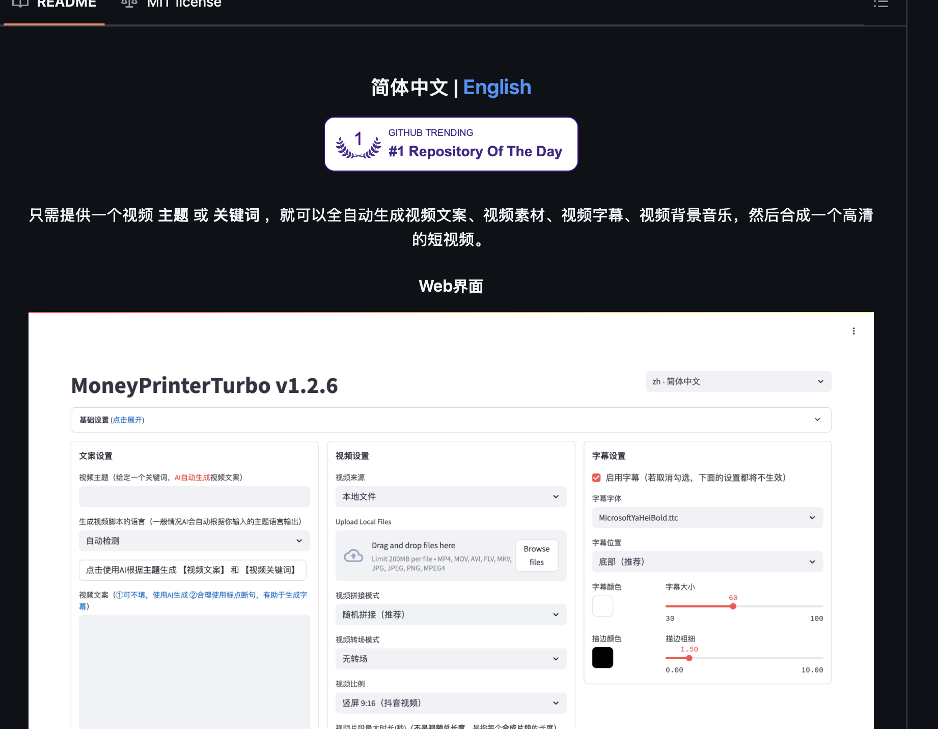This screenshot has width=938, height=729.
Task: Open the outline icon at top right
Action: click(x=880, y=3)
